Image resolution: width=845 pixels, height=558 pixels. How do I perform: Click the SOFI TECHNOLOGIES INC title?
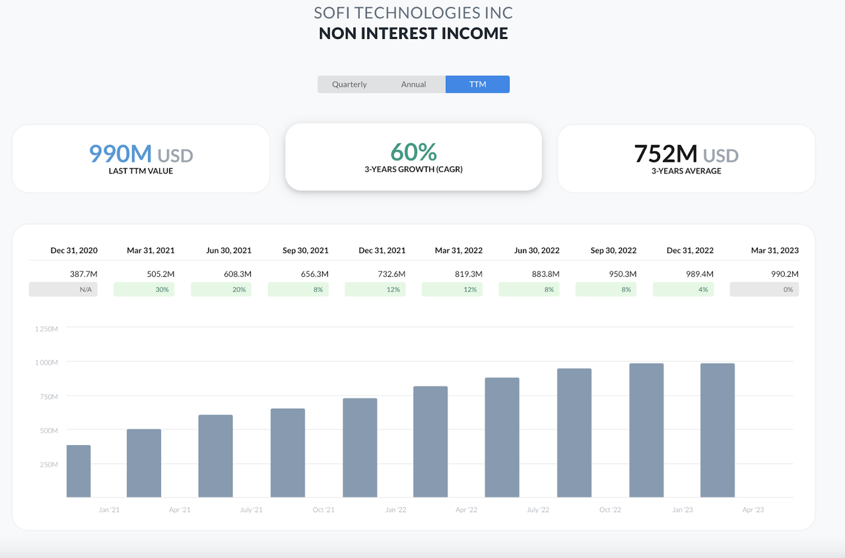[413, 13]
